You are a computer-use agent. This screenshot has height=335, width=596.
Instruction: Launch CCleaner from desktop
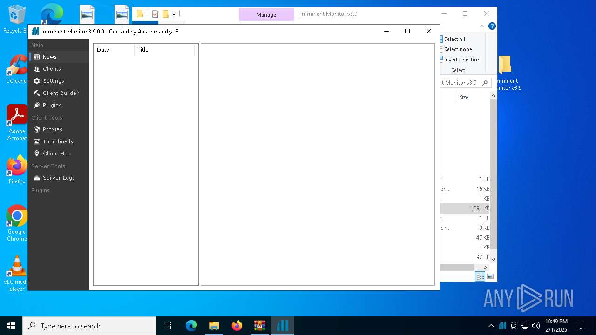(17, 69)
